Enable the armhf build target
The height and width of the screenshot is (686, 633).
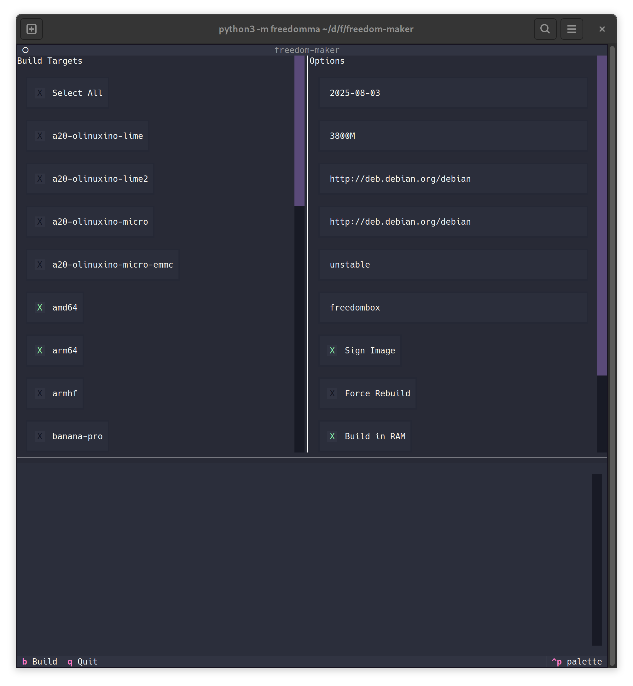(x=55, y=393)
